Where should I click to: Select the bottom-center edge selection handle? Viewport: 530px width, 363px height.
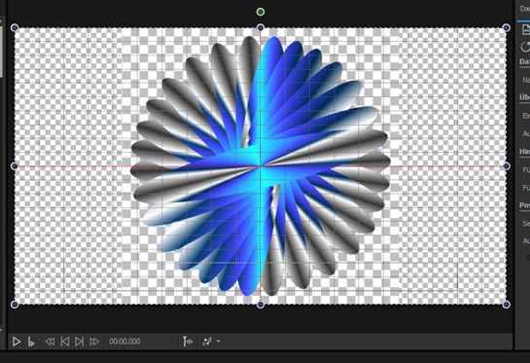click(x=261, y=305)
